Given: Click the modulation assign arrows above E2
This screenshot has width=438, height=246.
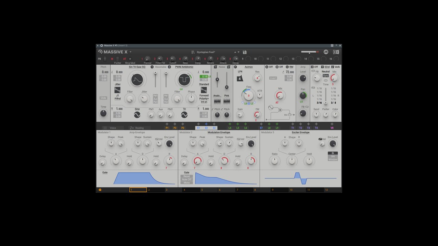Looking at the screenshot, I should [x=206, y=124].
